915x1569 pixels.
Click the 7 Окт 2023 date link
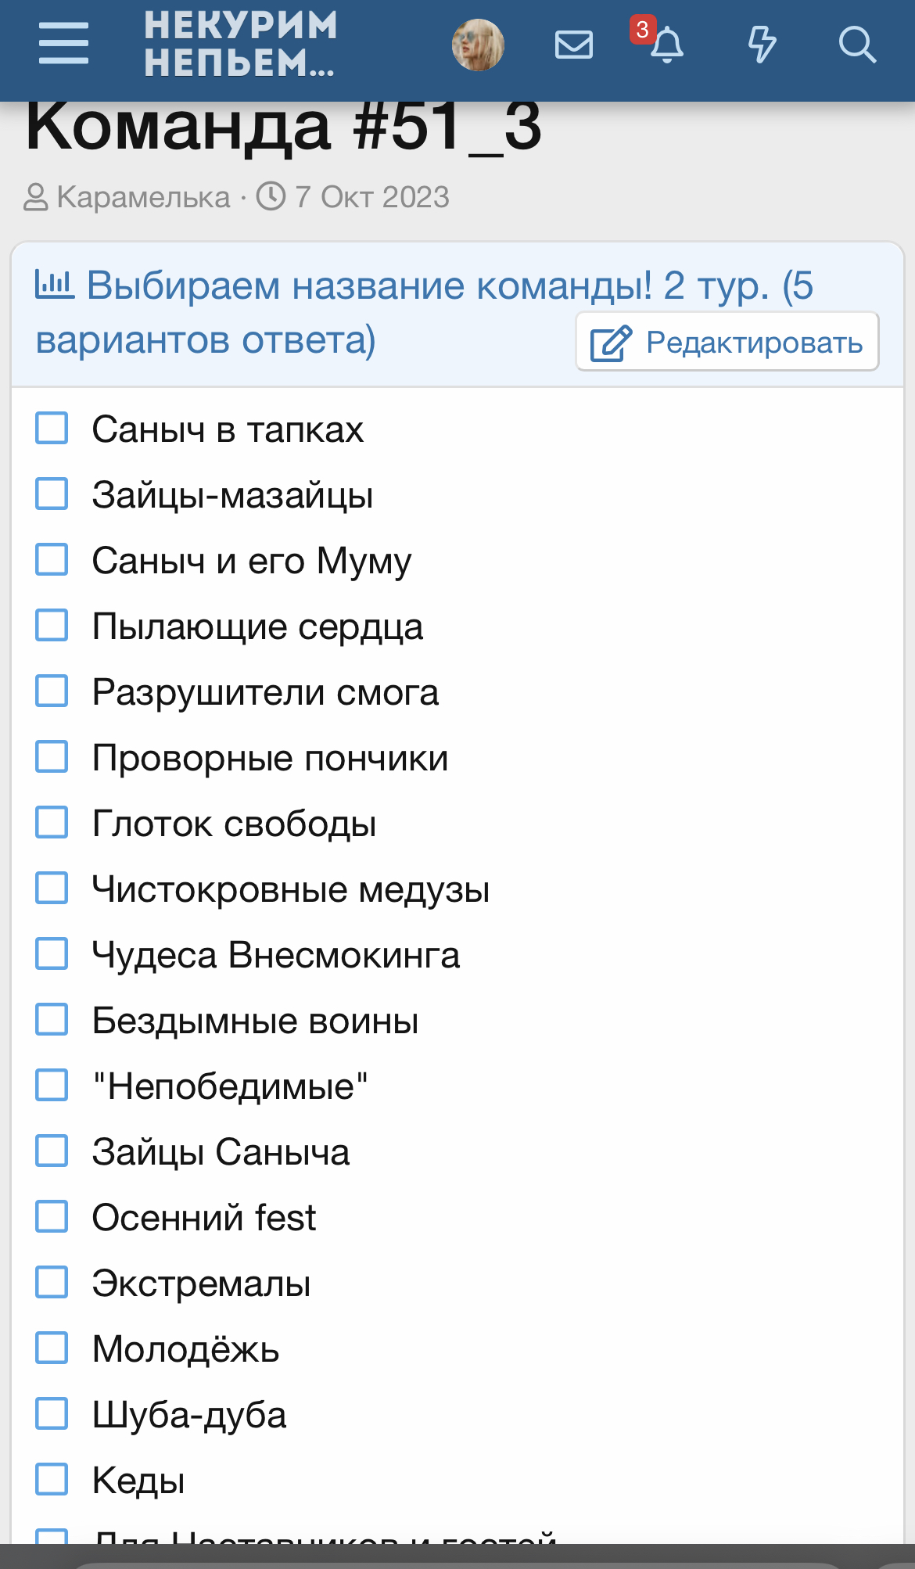click(x=371, y=197)
